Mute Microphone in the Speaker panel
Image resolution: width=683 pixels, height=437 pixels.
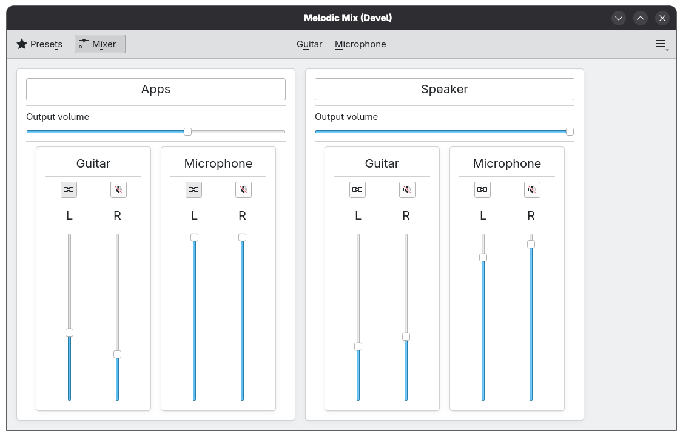pos(532,190)
